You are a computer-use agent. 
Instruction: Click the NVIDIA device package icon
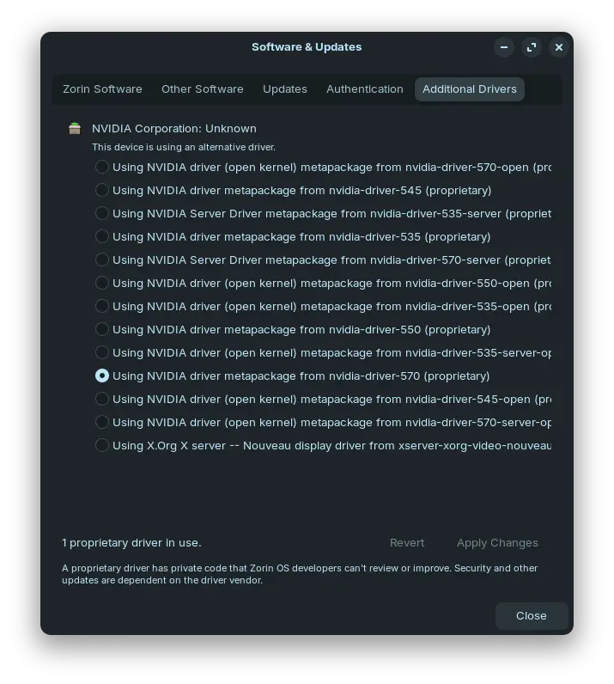click(75, 129)
